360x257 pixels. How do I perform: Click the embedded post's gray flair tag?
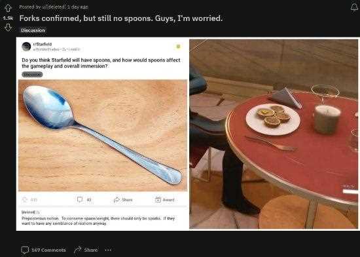tap(32, 74)
